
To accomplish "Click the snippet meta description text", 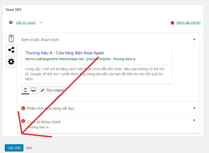I will (95, 74).
